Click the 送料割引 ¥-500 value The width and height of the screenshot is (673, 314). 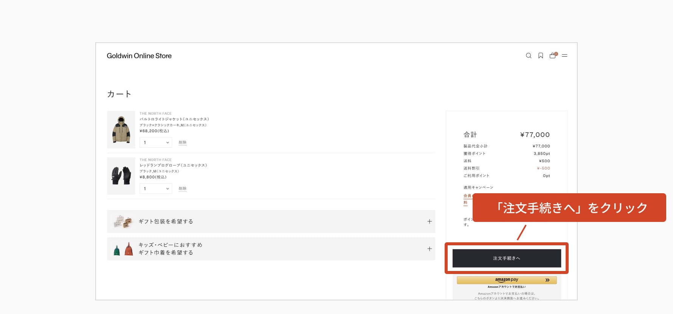click(543, 168)
